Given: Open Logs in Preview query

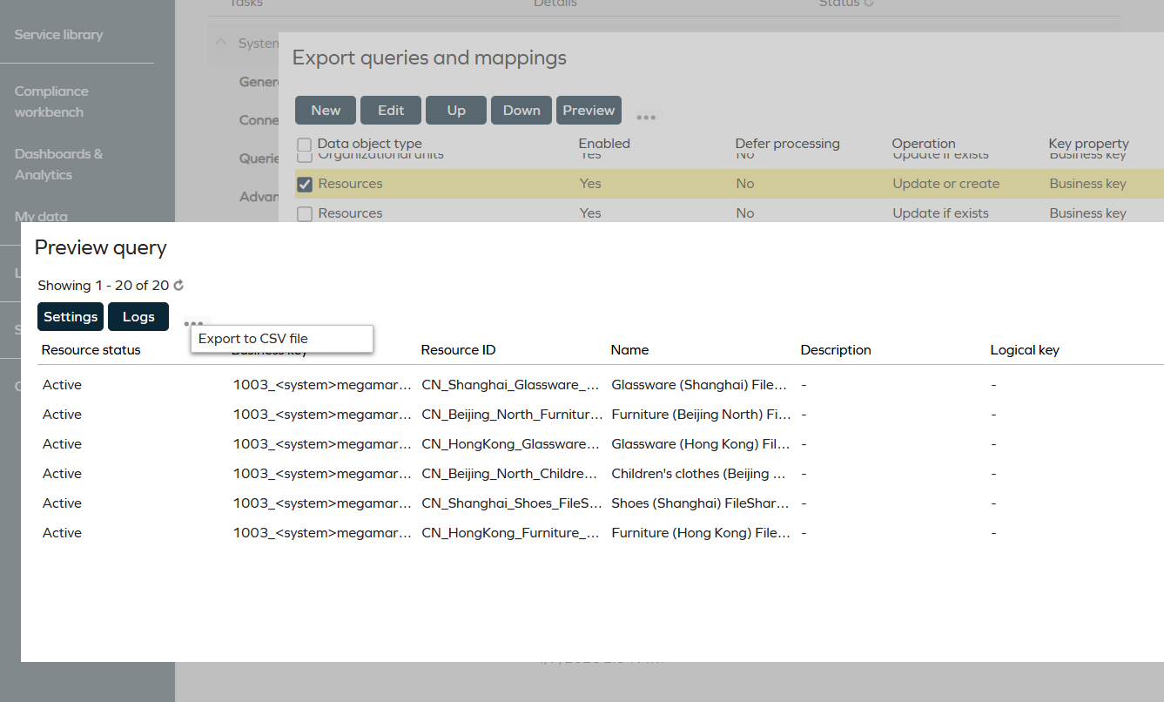Looking at the screenshot, I should pyautogui.click(x=138, y=317).
